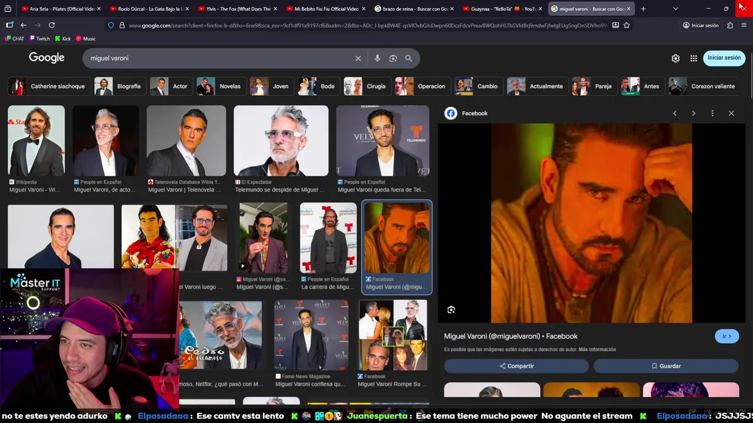Switch to brazo de reina tab
The image size is (753, 423).
pos(414,9)
